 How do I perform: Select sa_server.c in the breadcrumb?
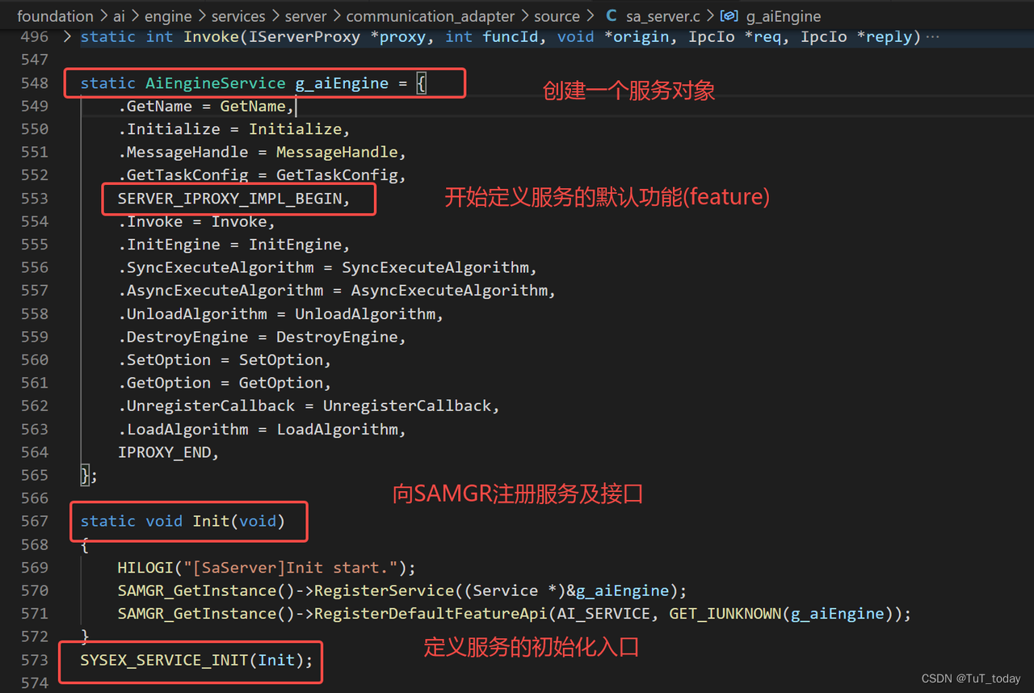point(662,16)
